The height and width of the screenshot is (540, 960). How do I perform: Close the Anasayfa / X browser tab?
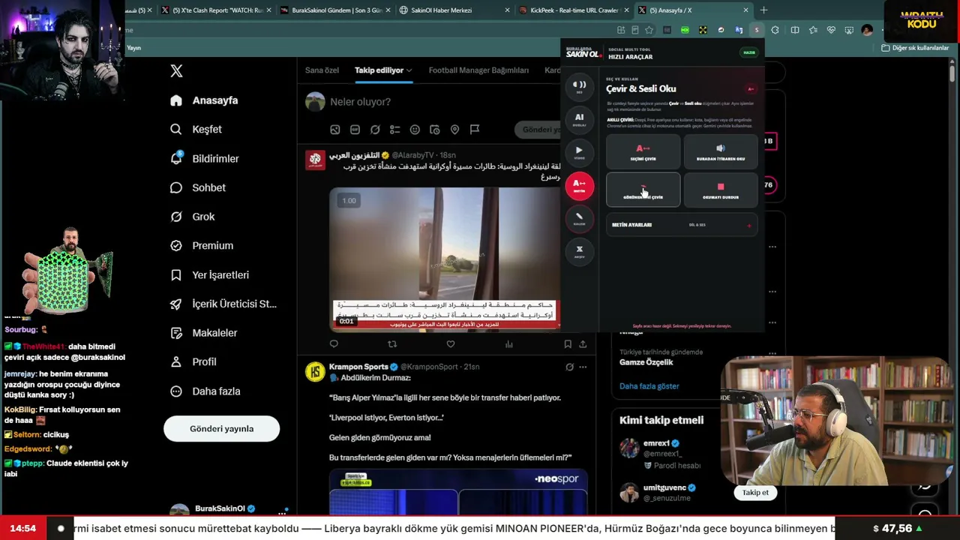click(x=745, y=10)
